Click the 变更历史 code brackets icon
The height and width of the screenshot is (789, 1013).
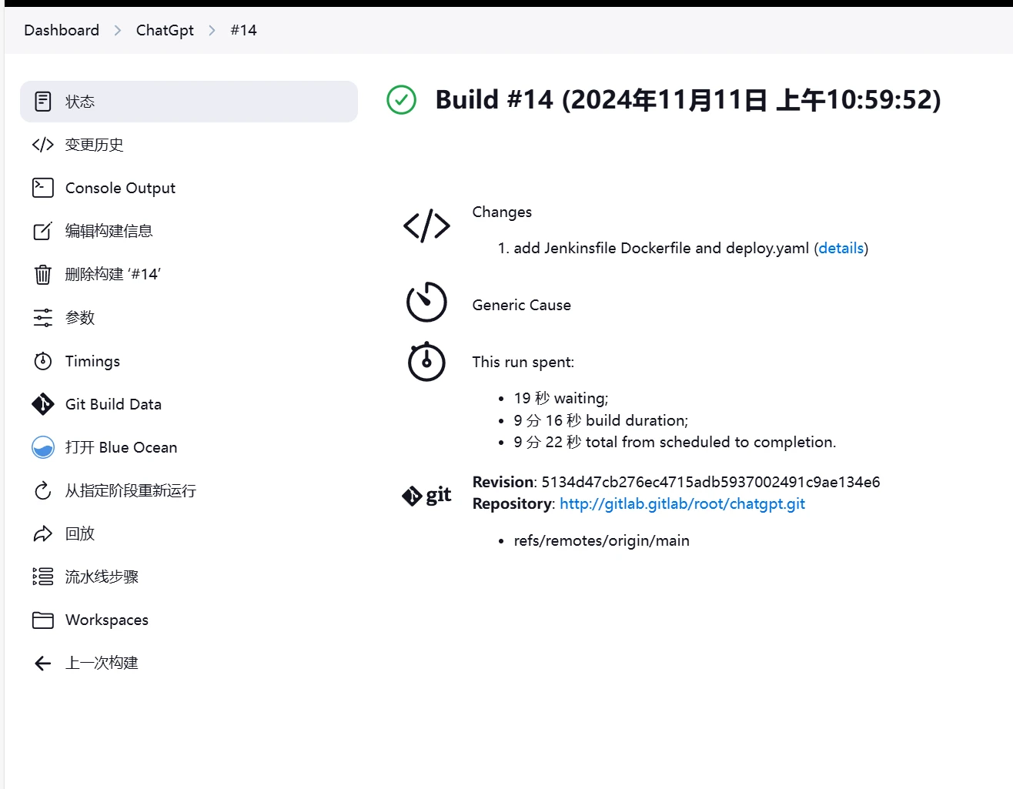coord(43,145)
